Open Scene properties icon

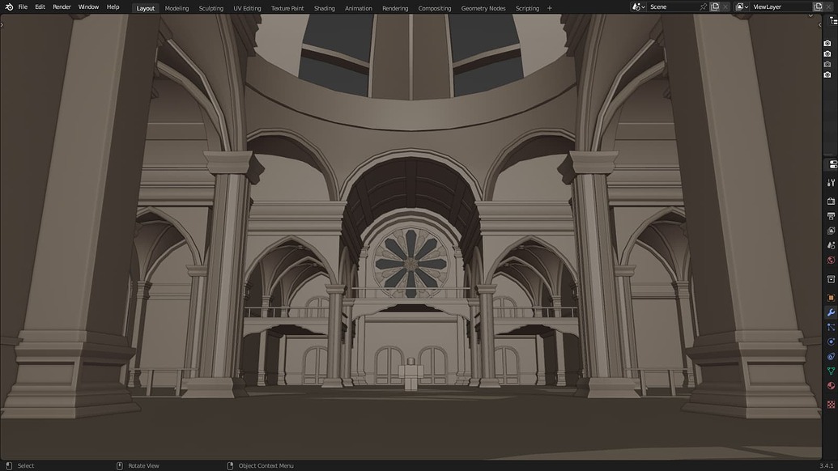(830, 247)
